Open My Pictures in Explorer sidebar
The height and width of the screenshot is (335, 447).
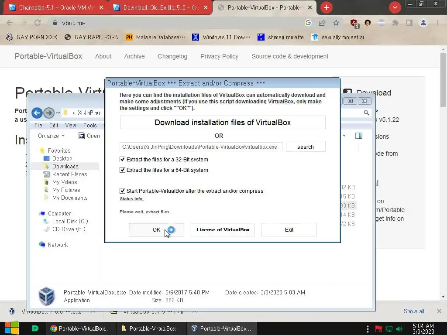[x=66, y=190]
